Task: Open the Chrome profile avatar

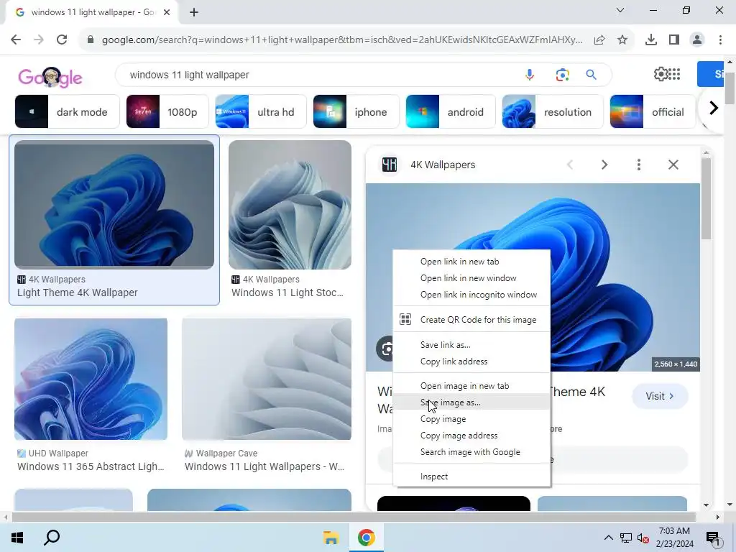Action: tap(697, 40)
